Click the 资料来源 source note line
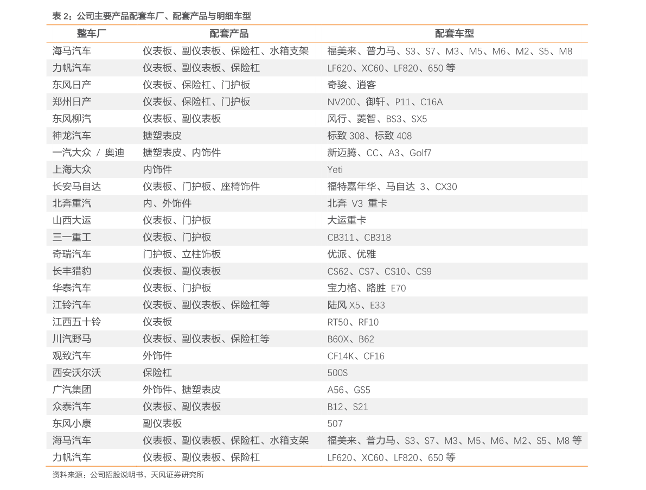646x490 pixels. click(128, 474)
